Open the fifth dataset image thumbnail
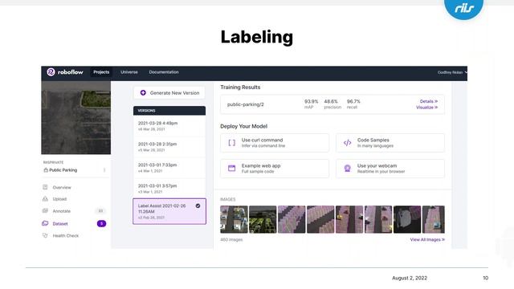 349,219
